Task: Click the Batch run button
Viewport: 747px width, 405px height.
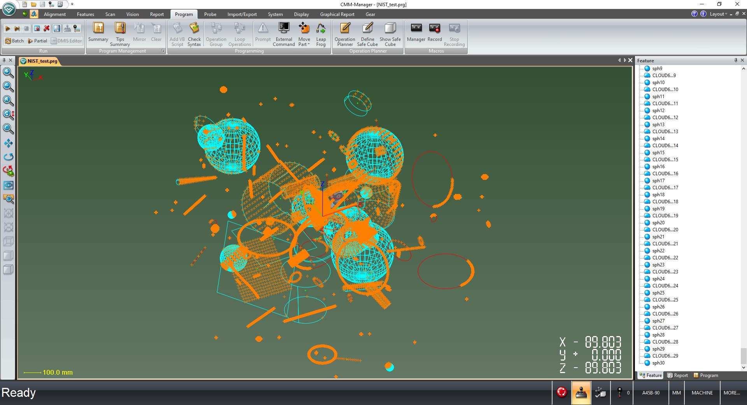Action: [14, 41]
